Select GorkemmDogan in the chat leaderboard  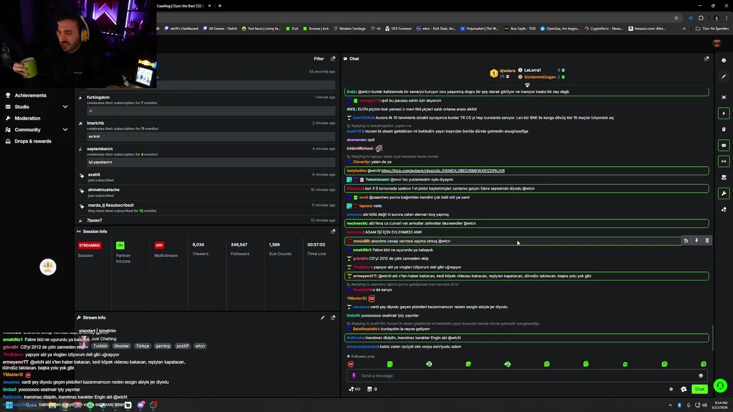539,77
